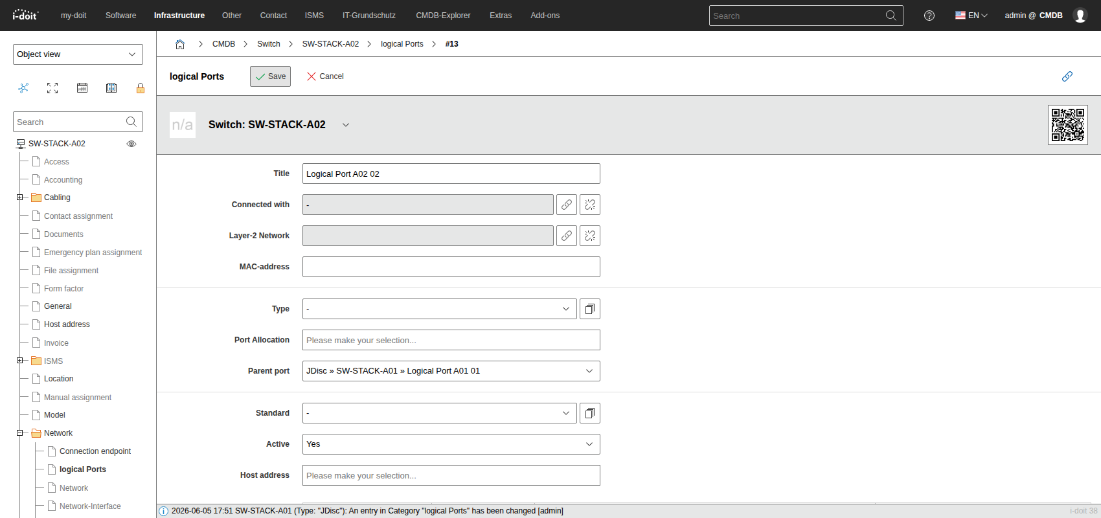Viewport: 1101px width, 518px height.
Task: Open the Type dropdown
Action: (x=440, y=309)
